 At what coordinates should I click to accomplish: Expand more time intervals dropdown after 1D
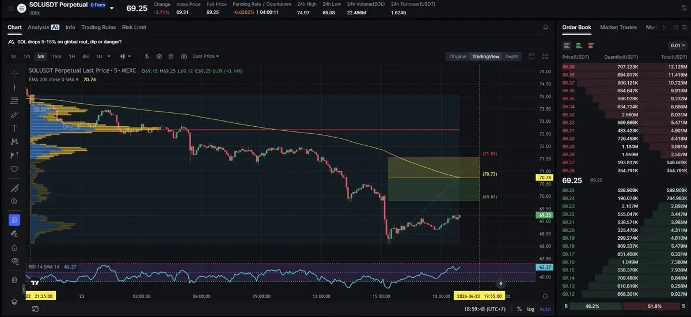point(109,56)
